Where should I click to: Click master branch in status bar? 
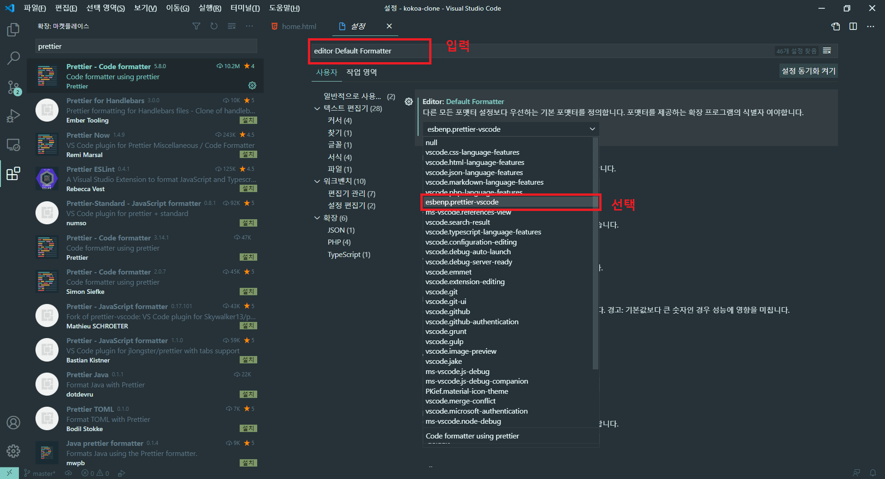point(40,473)
